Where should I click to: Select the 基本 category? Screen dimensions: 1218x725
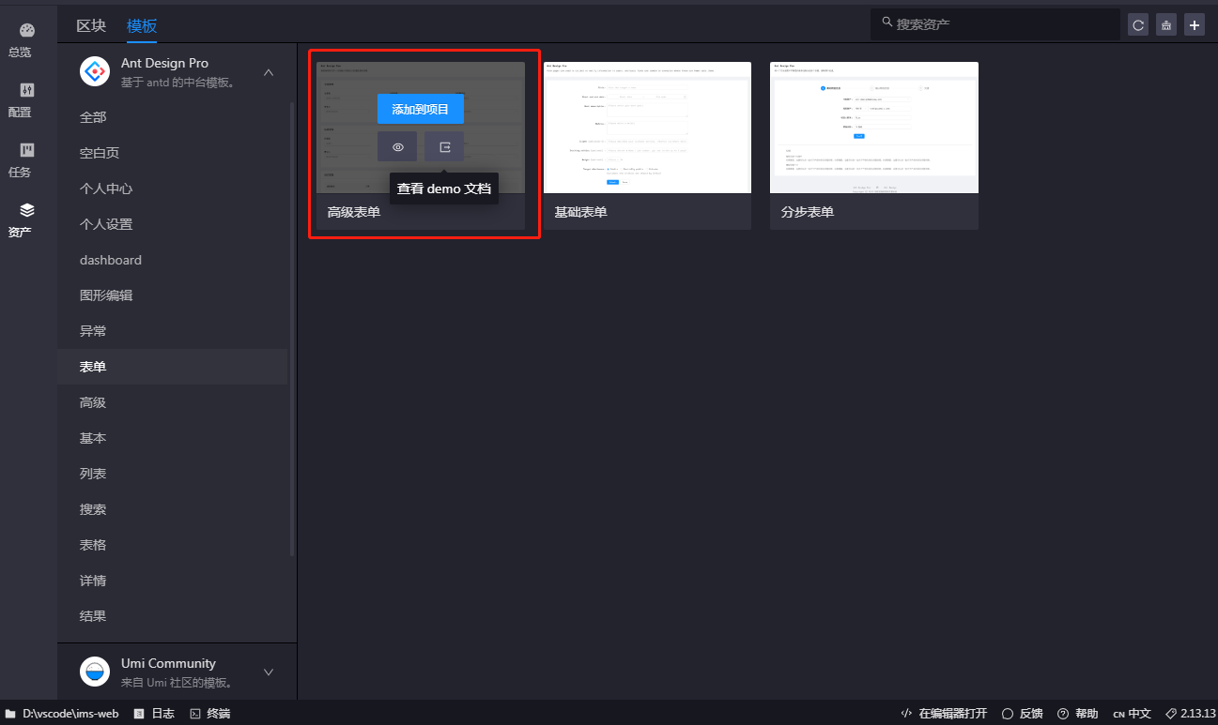[172, 438]
